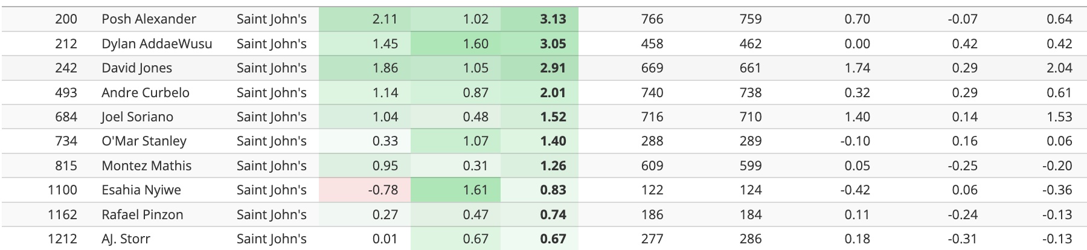
Task: Click the Dylan AddaeWusu name
Action: (156, 43)
